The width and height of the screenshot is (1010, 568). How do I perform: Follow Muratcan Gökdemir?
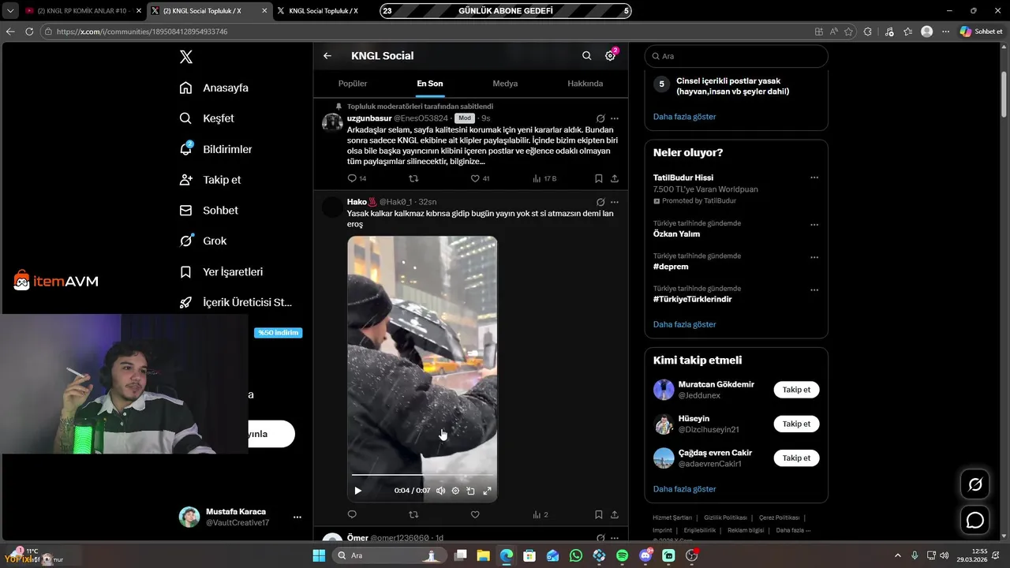pos(796,390)
